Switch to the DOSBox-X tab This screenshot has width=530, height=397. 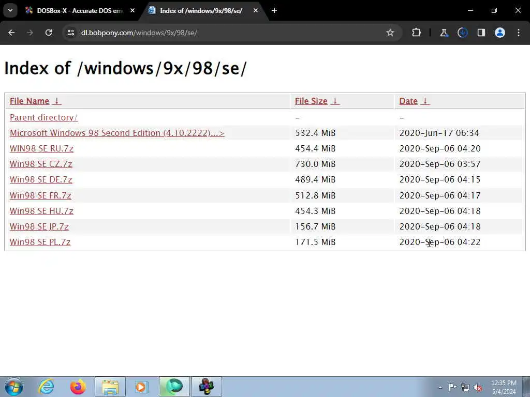[x=80, y=10]
